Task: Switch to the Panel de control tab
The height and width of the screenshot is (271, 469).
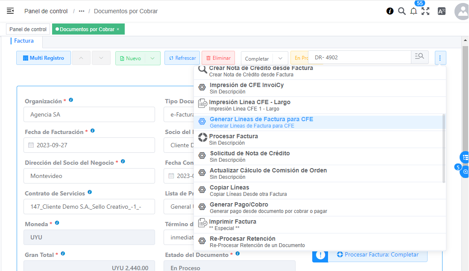Action: pyautogui.click(x=28, y=29)
